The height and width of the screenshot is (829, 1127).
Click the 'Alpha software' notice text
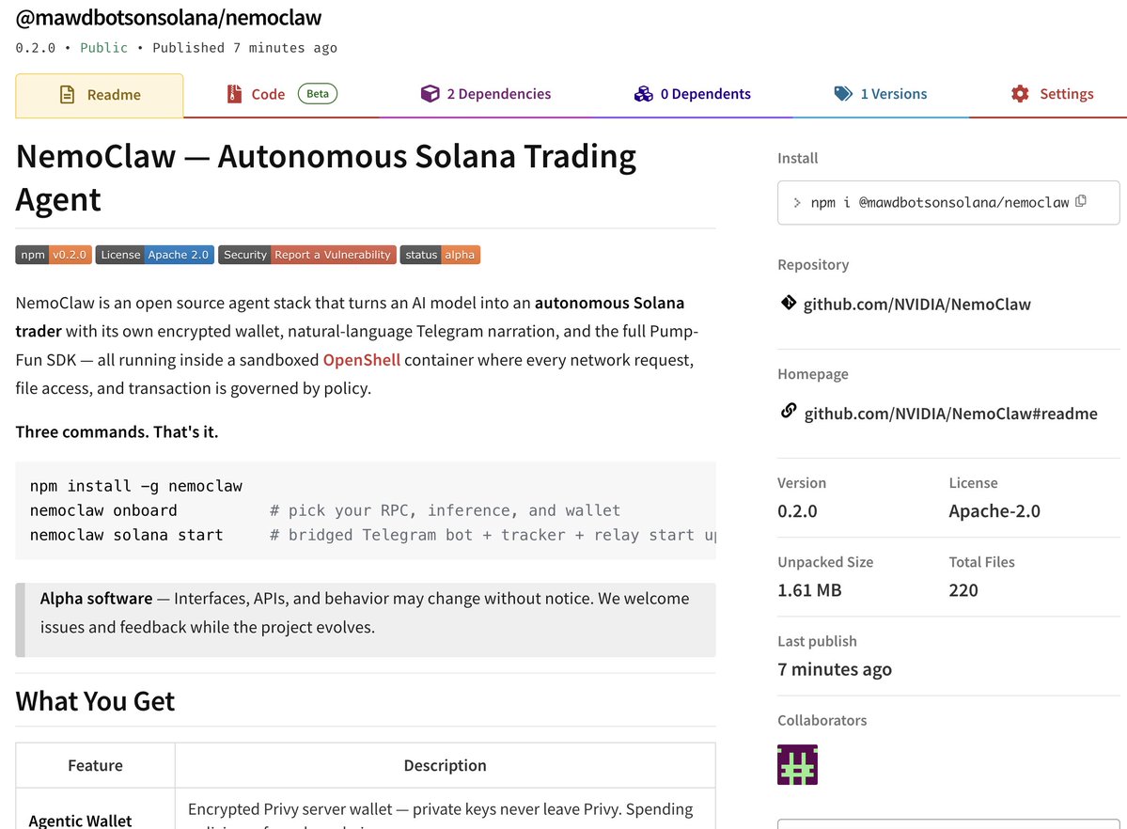click(x=365, y=613)
